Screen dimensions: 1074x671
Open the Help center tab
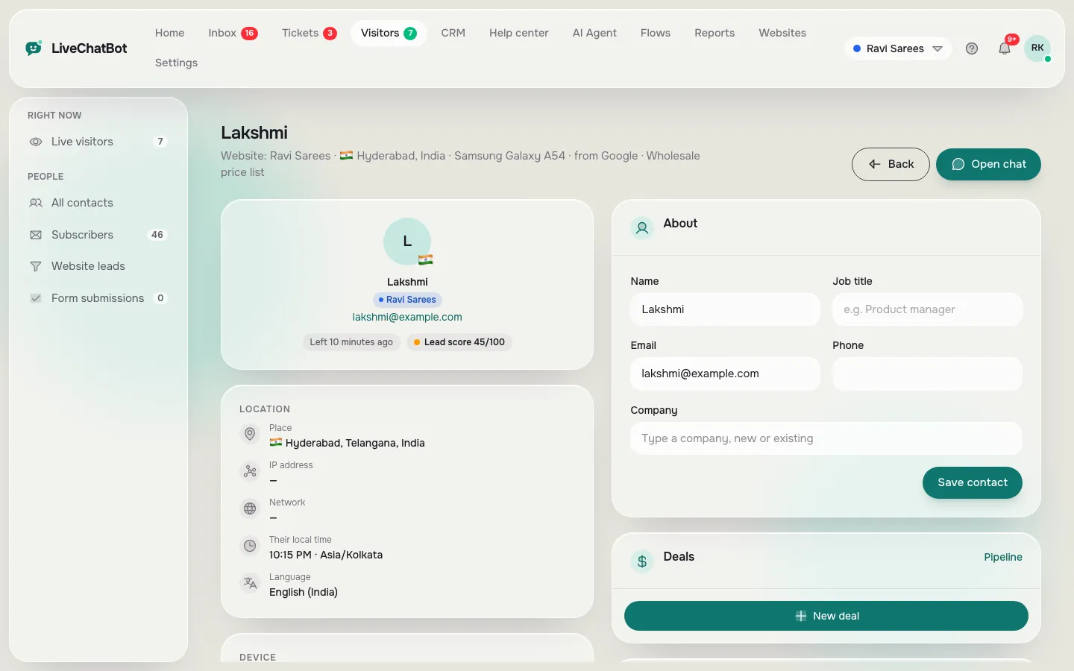[x=519, y=33]
